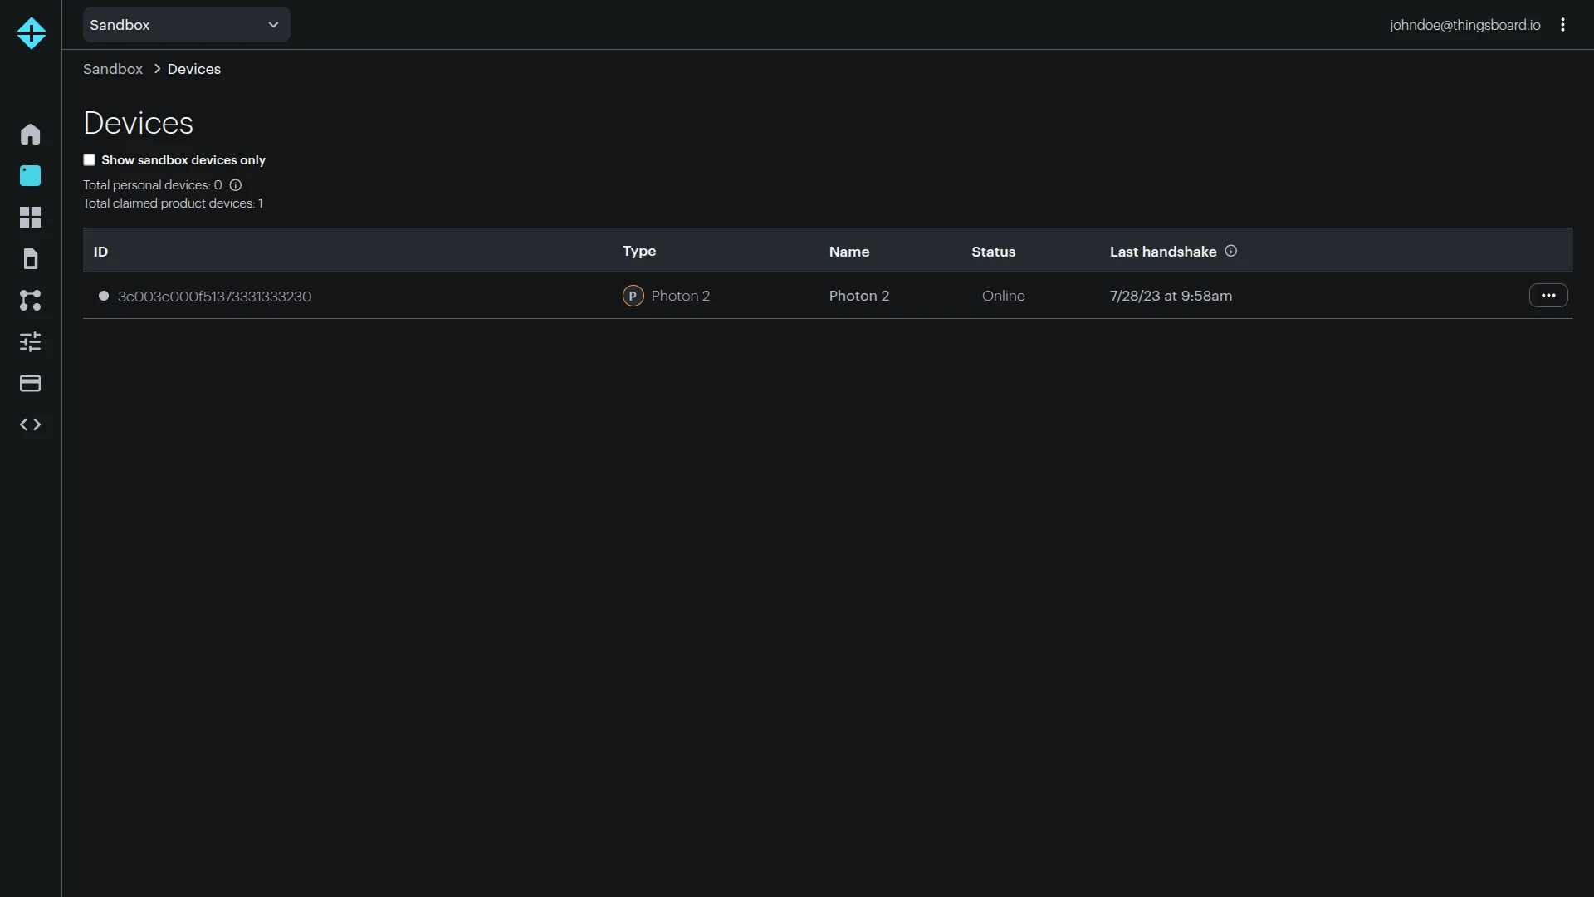Click the Online status cell

pos(1004,296)
